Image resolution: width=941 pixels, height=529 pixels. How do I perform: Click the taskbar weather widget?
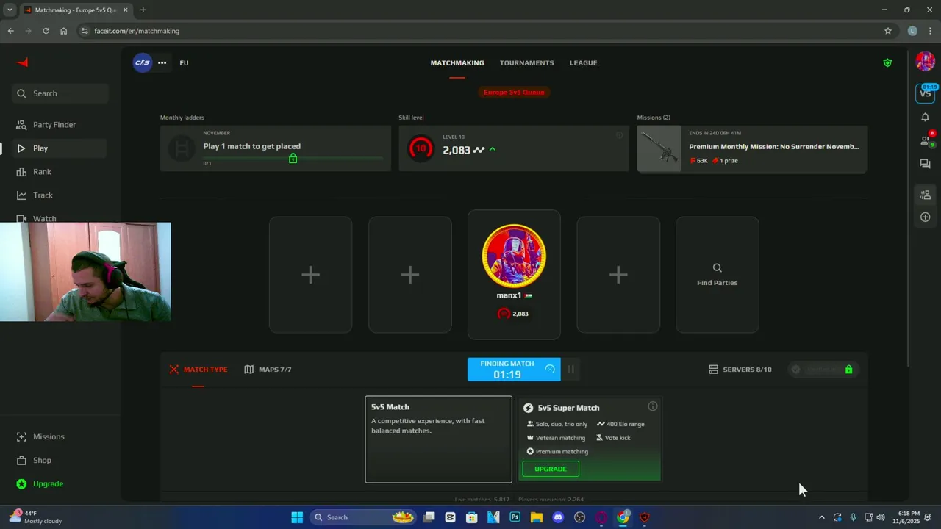35,517
